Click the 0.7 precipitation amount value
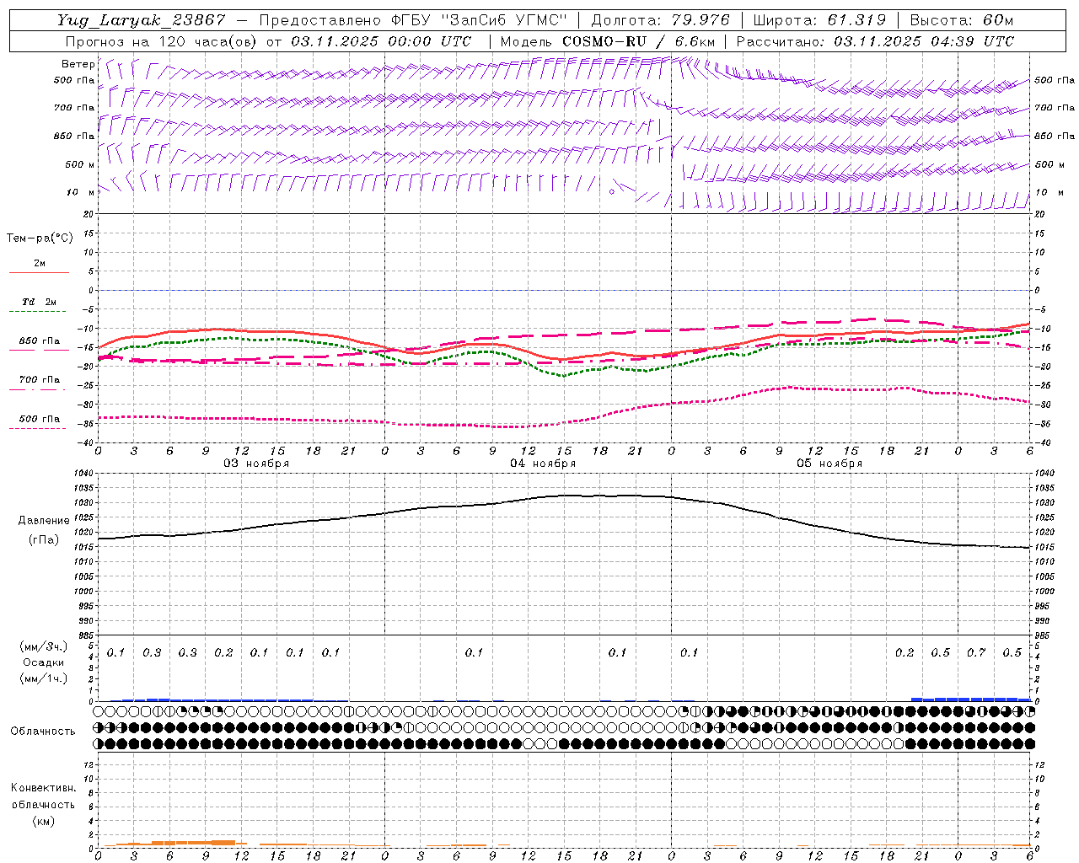The width and height of the screenshot is (1079, 863). (976, 653)
